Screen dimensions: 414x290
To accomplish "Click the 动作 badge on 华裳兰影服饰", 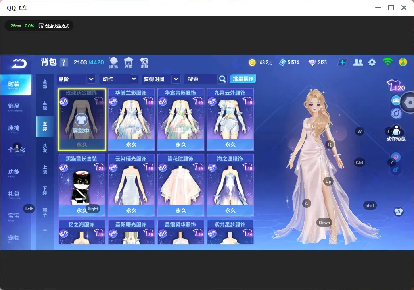I will coord(113,102).
